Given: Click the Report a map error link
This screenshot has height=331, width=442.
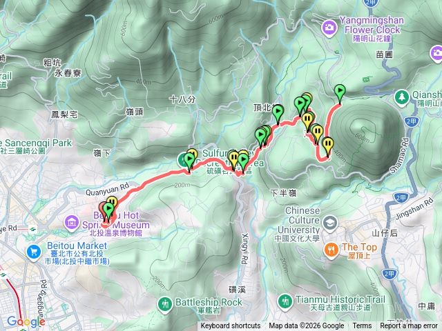Looking at the screenshot, I should [x=408, y=326].
